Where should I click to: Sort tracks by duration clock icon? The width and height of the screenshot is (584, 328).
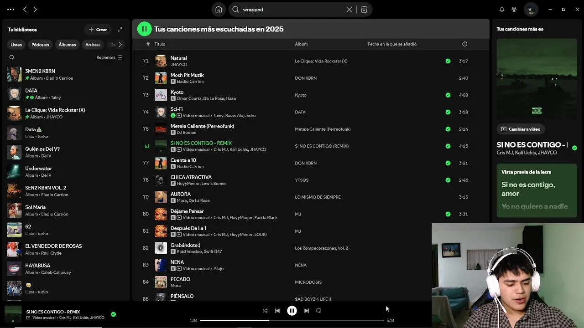point(464,44)
